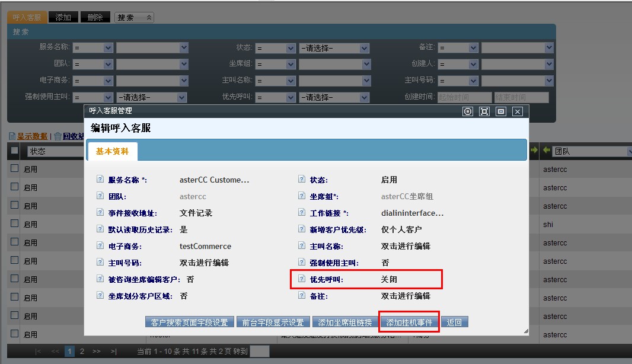Image resolution: width=632 pixels, height=364 pixels.
Task: Click the 起始时间 date input field
Action: click(464, 98)
